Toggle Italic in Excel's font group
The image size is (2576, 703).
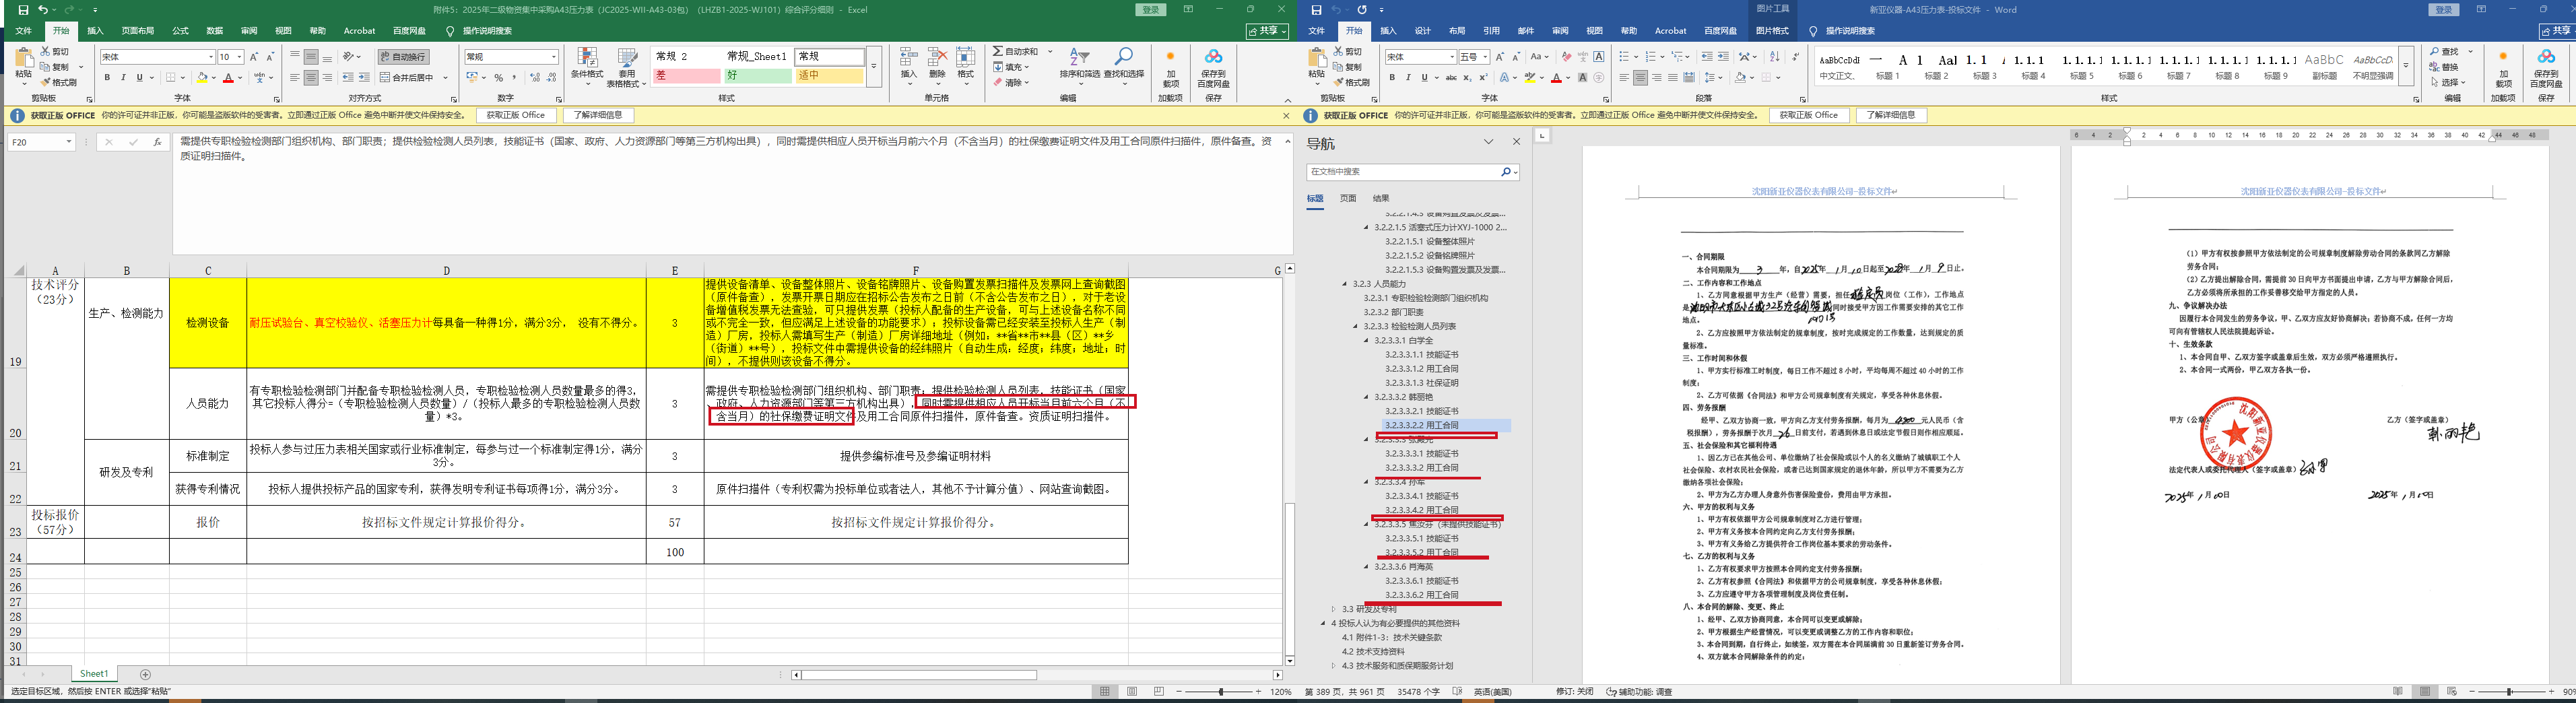(122, 77)
